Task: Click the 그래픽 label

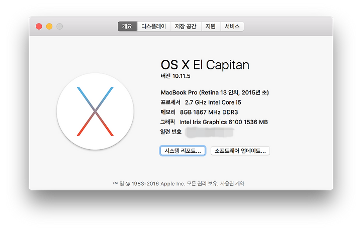Action: (167, 122)
